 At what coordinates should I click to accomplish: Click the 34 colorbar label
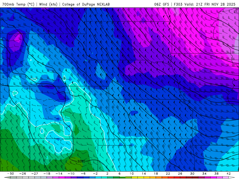click(204, 174)
